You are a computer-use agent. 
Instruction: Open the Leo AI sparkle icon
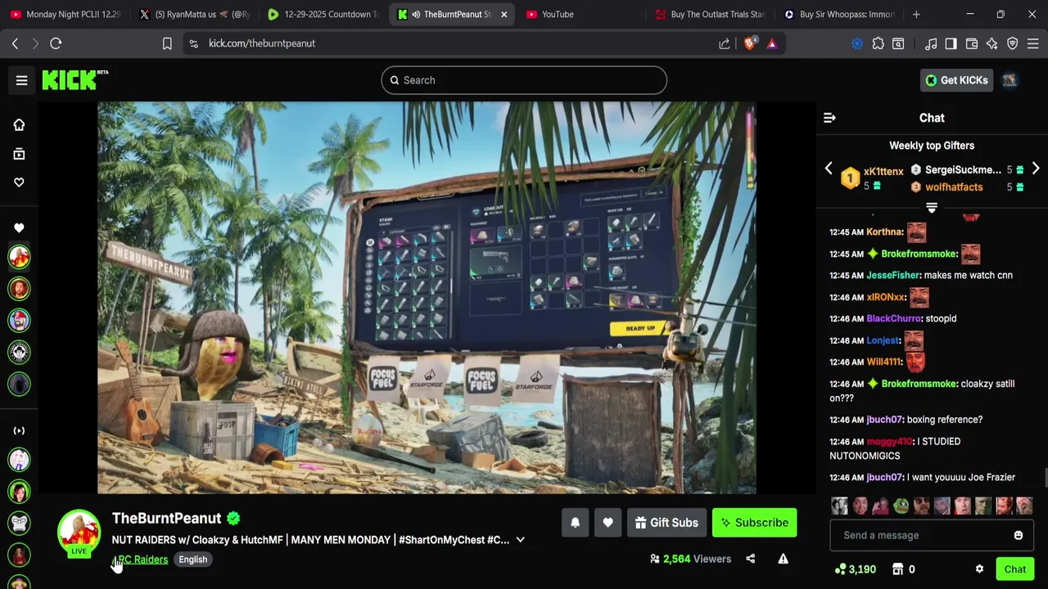[992, 43]
